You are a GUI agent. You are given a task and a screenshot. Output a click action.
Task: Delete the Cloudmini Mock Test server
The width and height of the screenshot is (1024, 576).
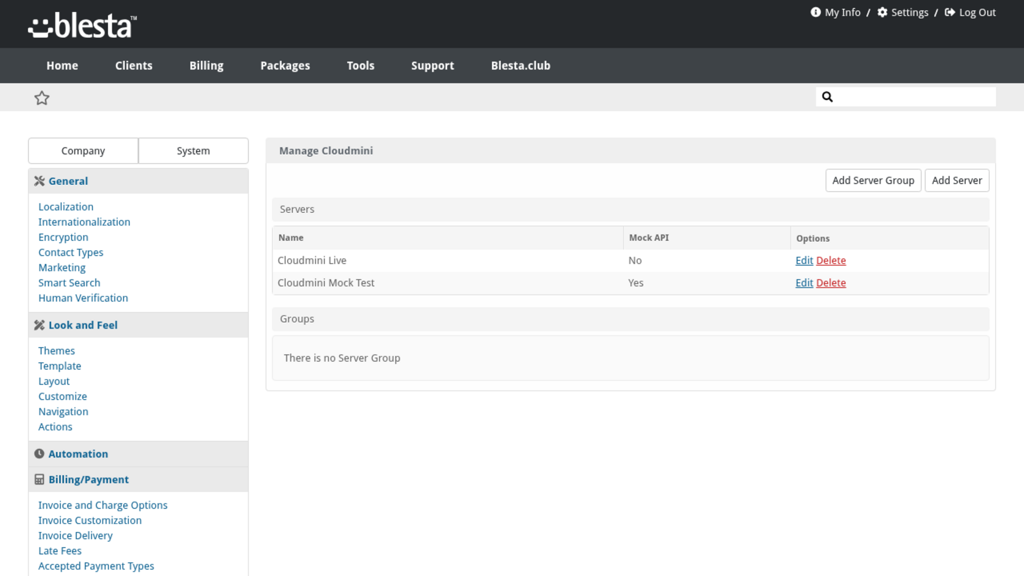(831, 283)
